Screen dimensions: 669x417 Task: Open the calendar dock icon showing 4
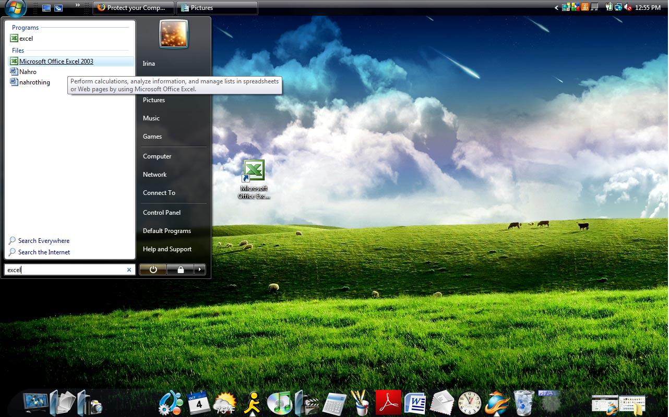199,403
